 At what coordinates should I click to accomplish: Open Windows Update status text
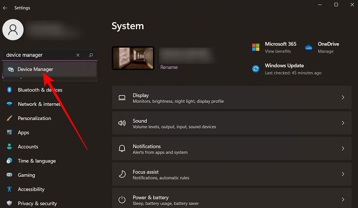(293, 73)
